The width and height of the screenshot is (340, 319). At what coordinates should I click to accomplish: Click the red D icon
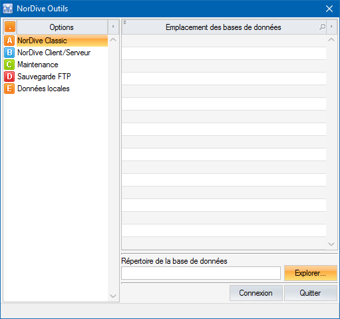pyautogui.click(x=9, y=77)
